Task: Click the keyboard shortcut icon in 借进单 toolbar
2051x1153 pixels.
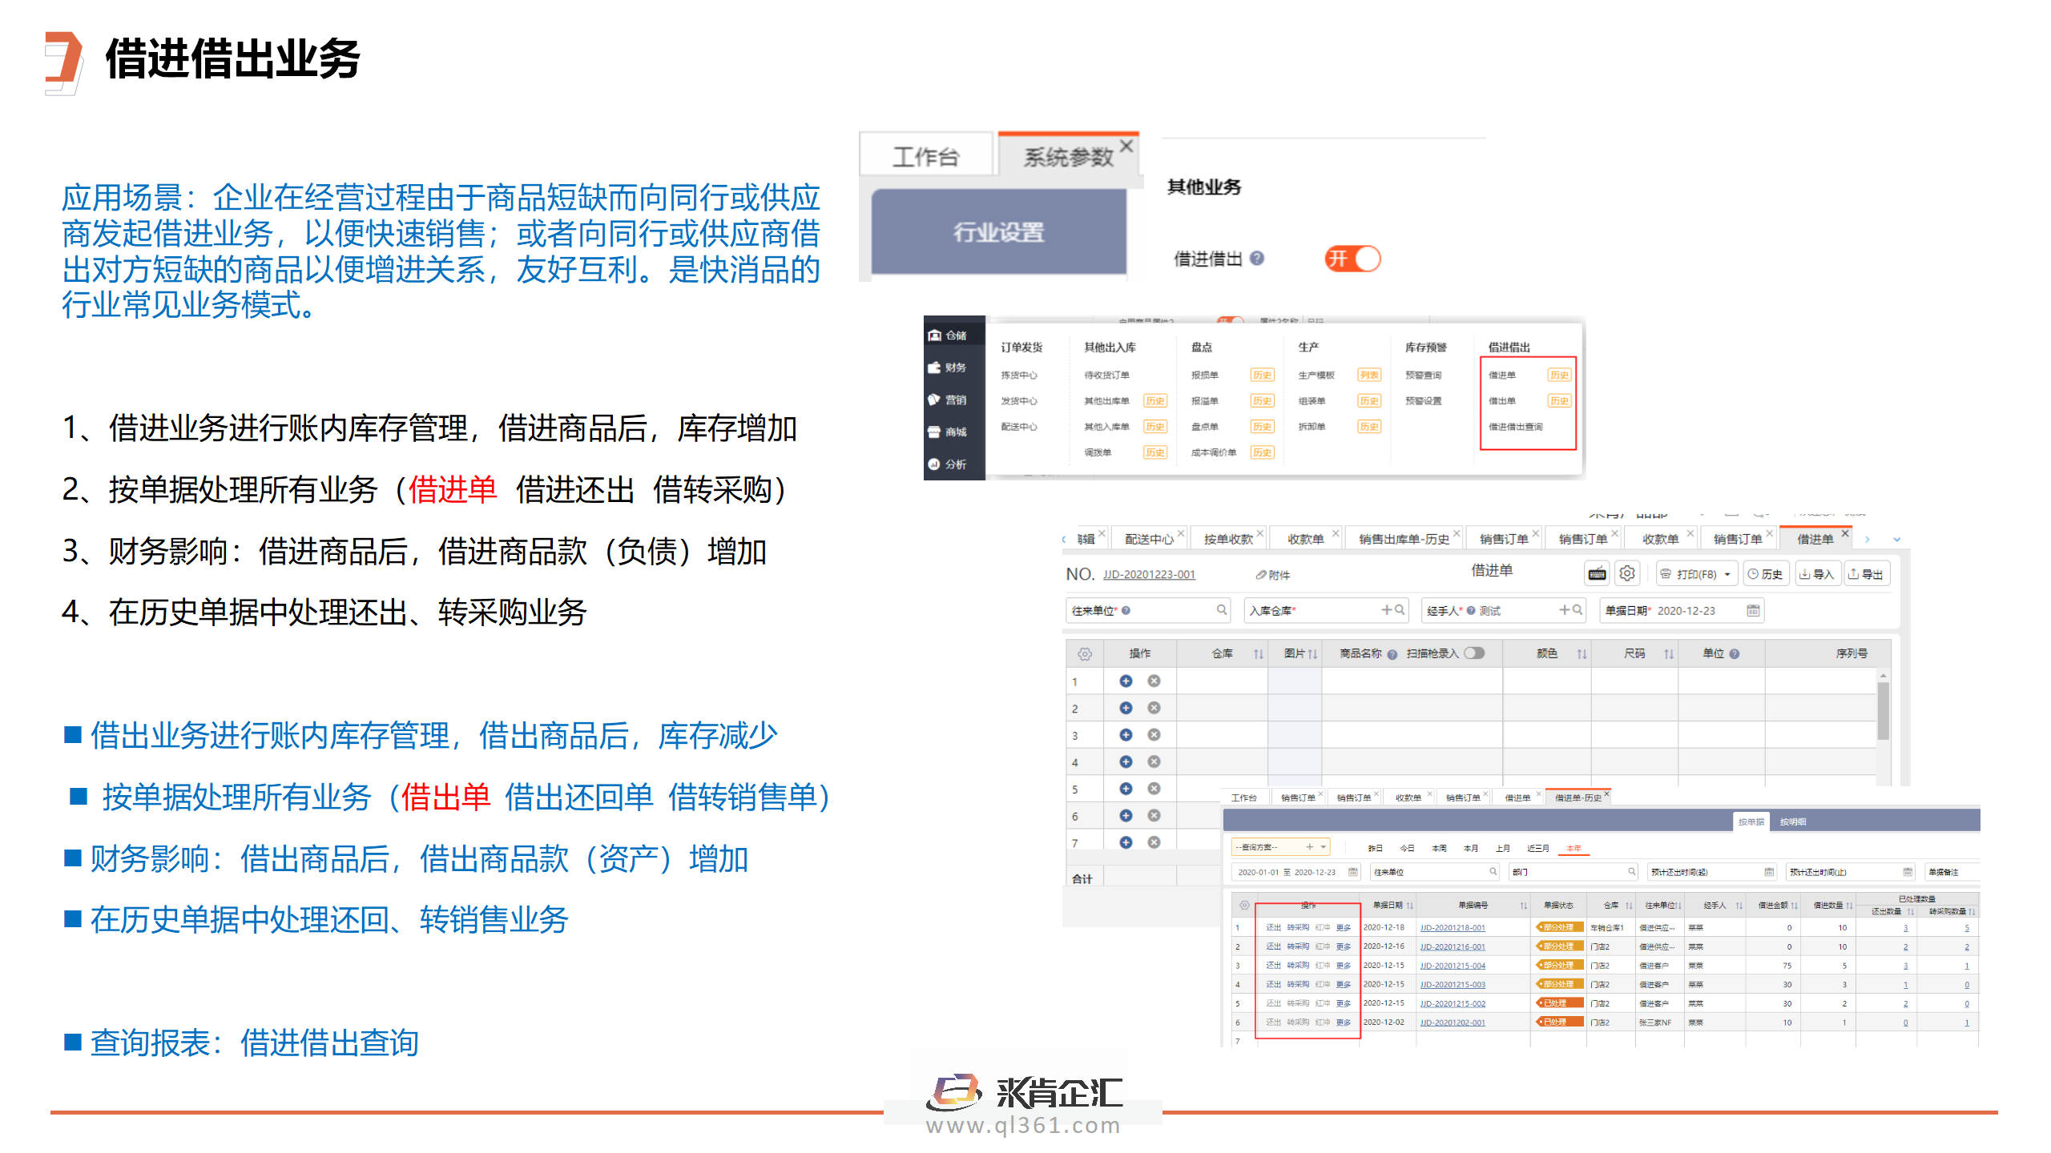Action: coord(1597,573)
